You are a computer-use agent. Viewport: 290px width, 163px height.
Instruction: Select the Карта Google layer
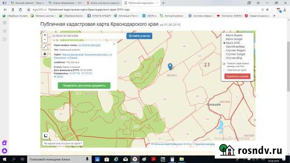click(x=234, y=39)
